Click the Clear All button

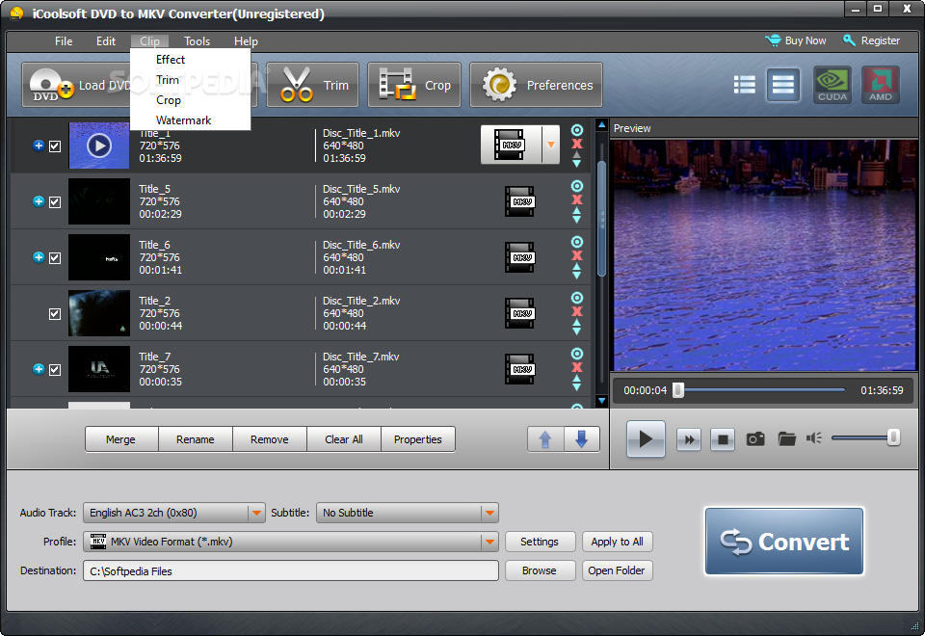[x=344, y=439]
